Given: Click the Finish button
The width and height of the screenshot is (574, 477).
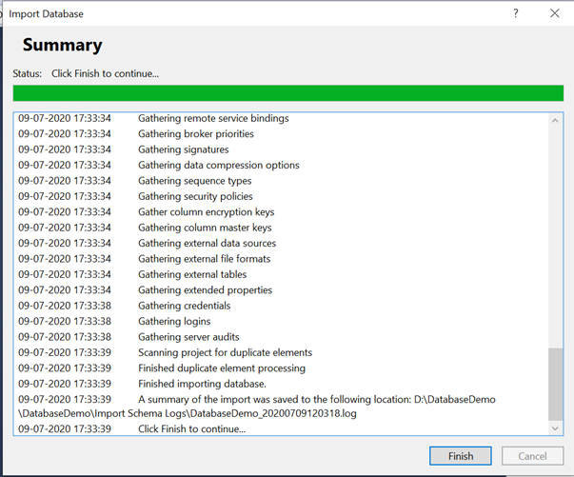Looking at the screenshot, I should [x=460, y=456].
